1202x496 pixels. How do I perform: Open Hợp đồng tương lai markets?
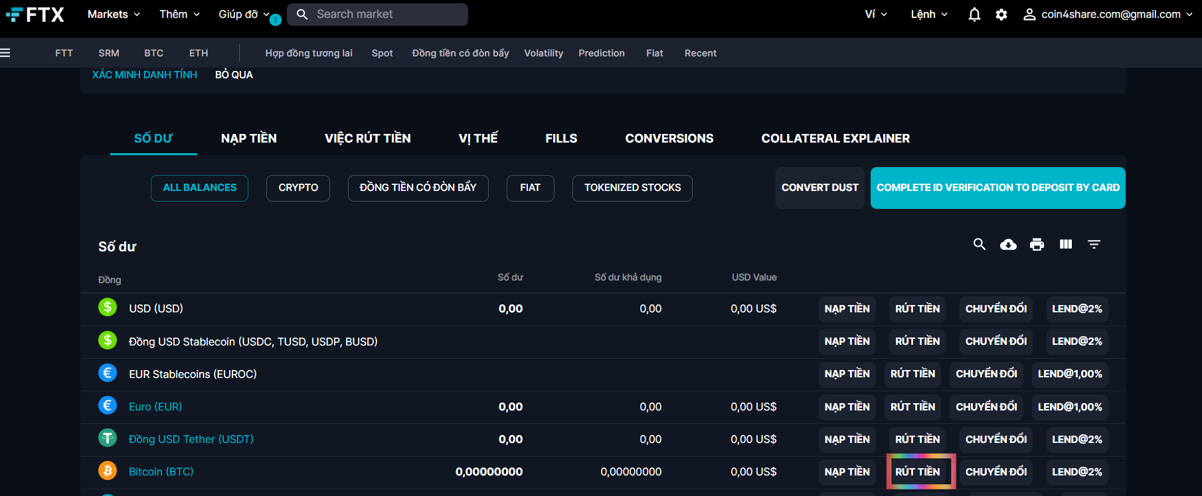pyautogui.click(x=309, y=53)
